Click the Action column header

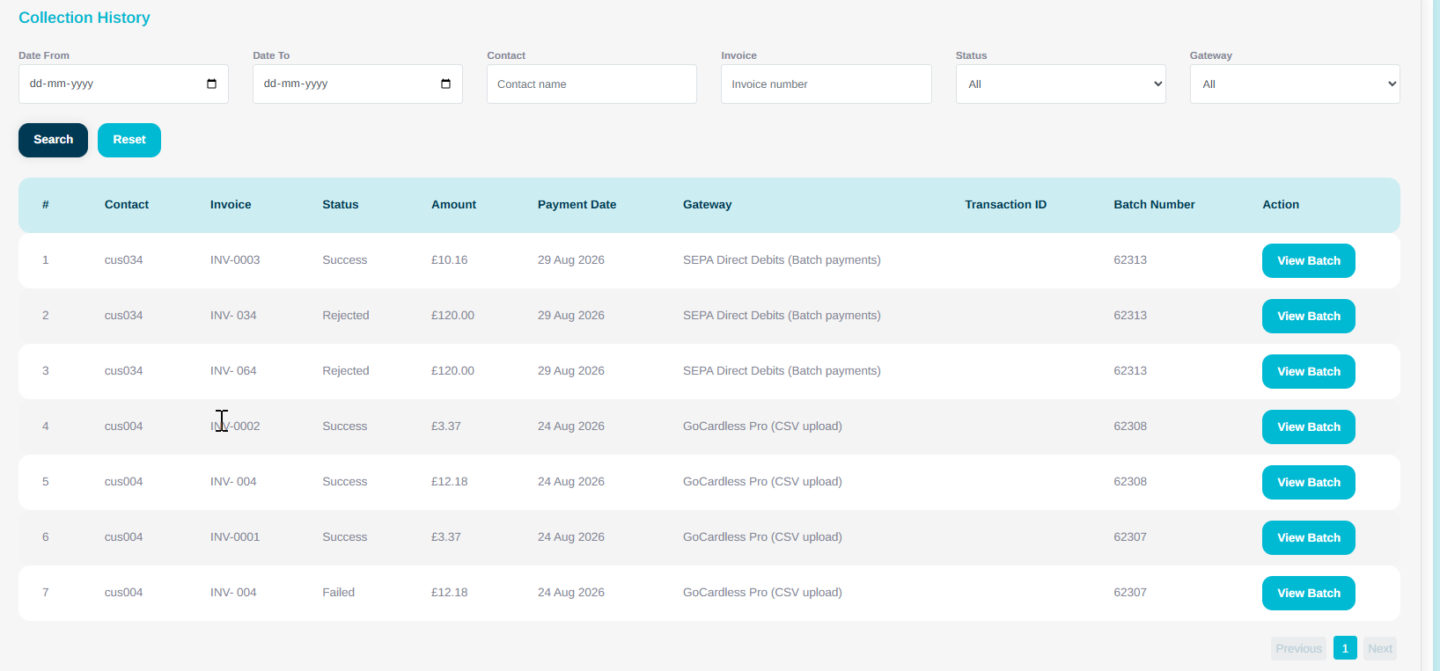coord(1281,204)
